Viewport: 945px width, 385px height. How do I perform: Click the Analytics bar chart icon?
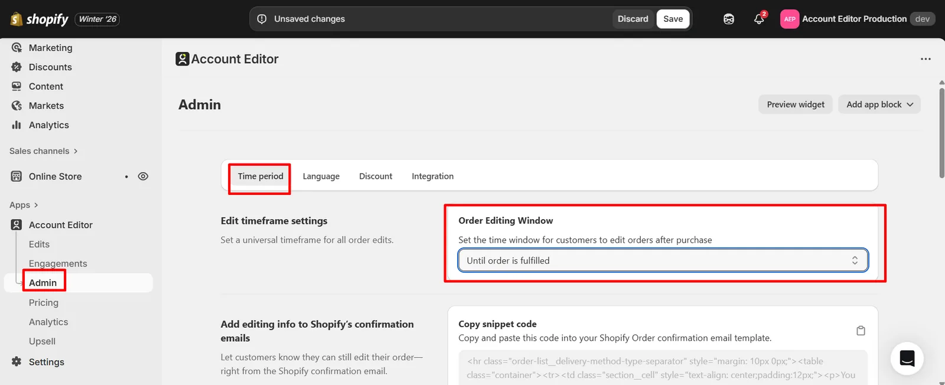17,125
